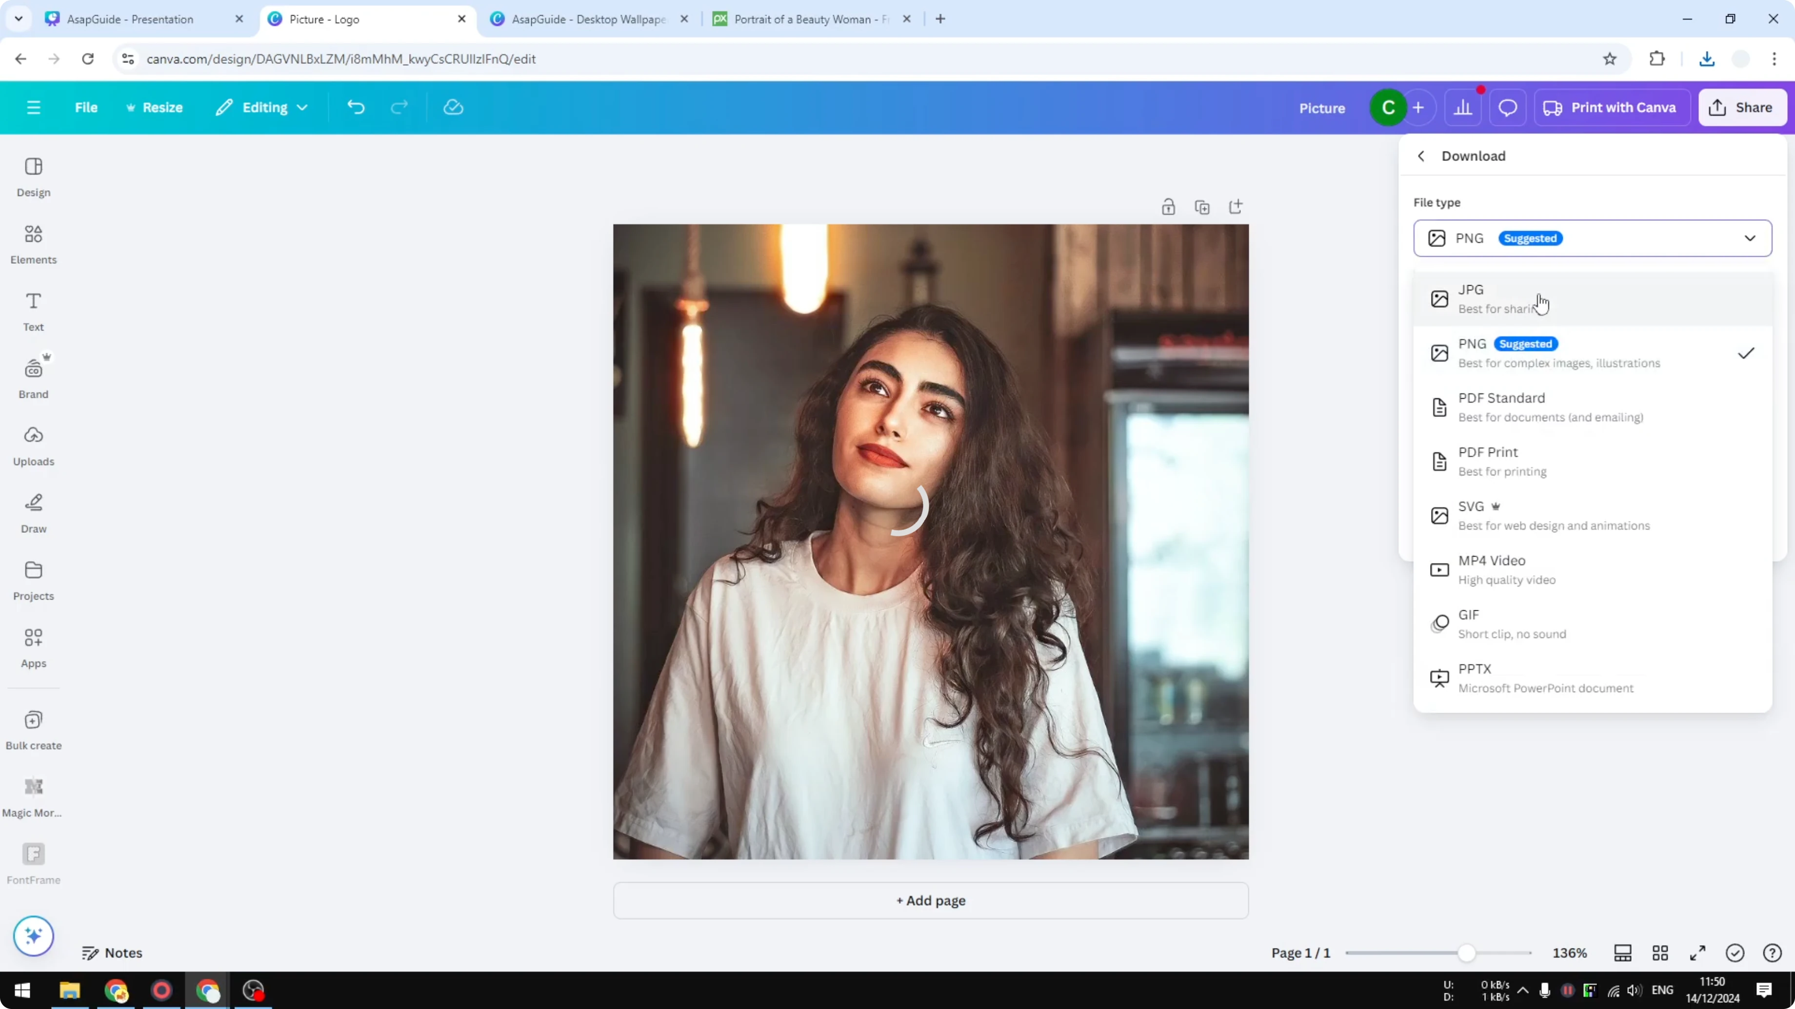Toggle full screen view from the status bar
This screenshot has width=1795, height=1009.
point(1697,952)
